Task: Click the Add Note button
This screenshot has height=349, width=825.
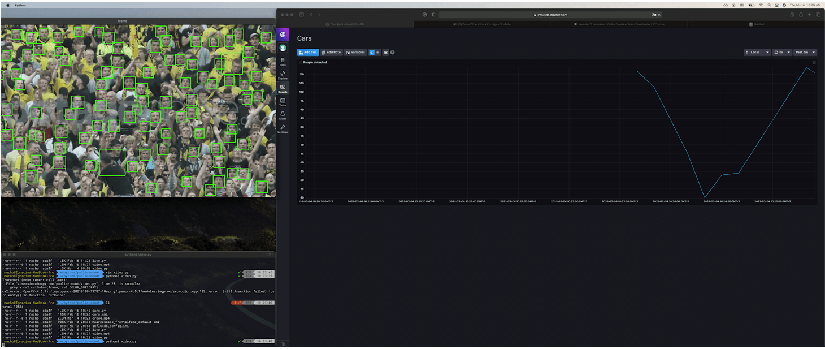Action: [x=332, y=52]
